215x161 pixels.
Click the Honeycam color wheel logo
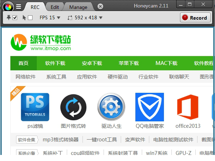tap(8, 6)
